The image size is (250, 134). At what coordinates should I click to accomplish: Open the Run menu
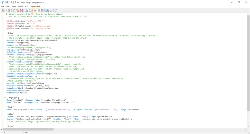(x=26, y=6)
